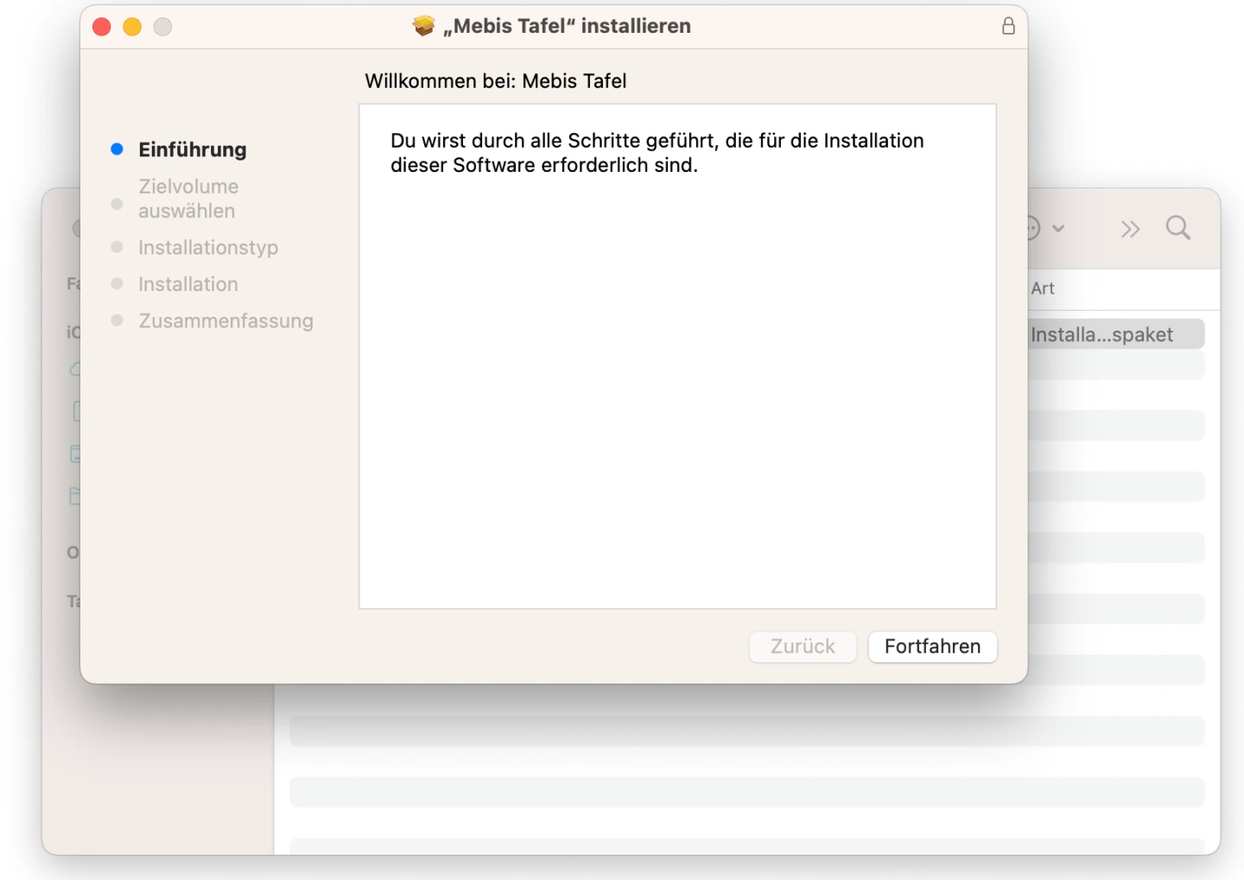Click the iCloud cloud icon in Finder sidebar
Image resolution: width=1244 pixels, height=880 pixels.
[x=76, y=370]
